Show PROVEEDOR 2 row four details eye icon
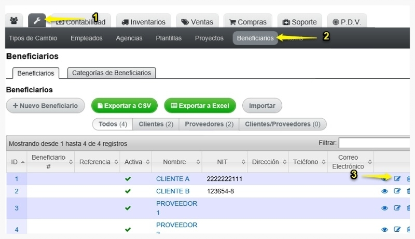The width and height of the screenshot is (415, 239). pos(384,229)
